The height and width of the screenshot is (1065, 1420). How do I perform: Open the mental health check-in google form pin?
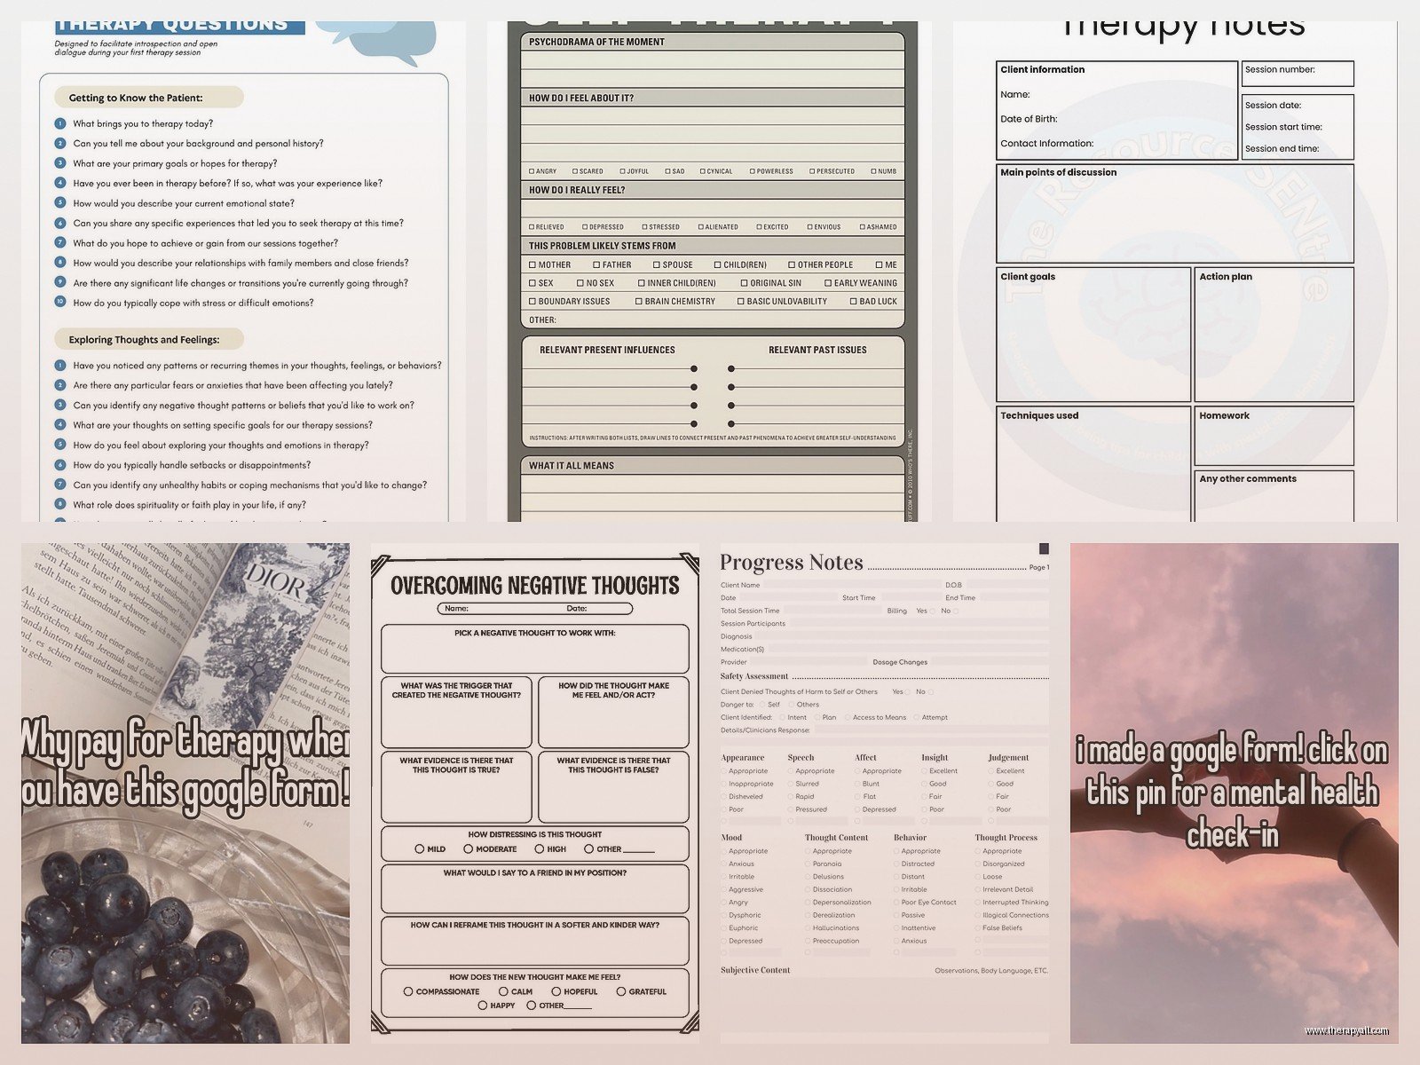click(x=1234, y=793)
